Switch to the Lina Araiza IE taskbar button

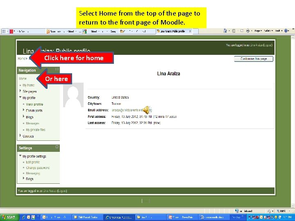click(119, 217)
